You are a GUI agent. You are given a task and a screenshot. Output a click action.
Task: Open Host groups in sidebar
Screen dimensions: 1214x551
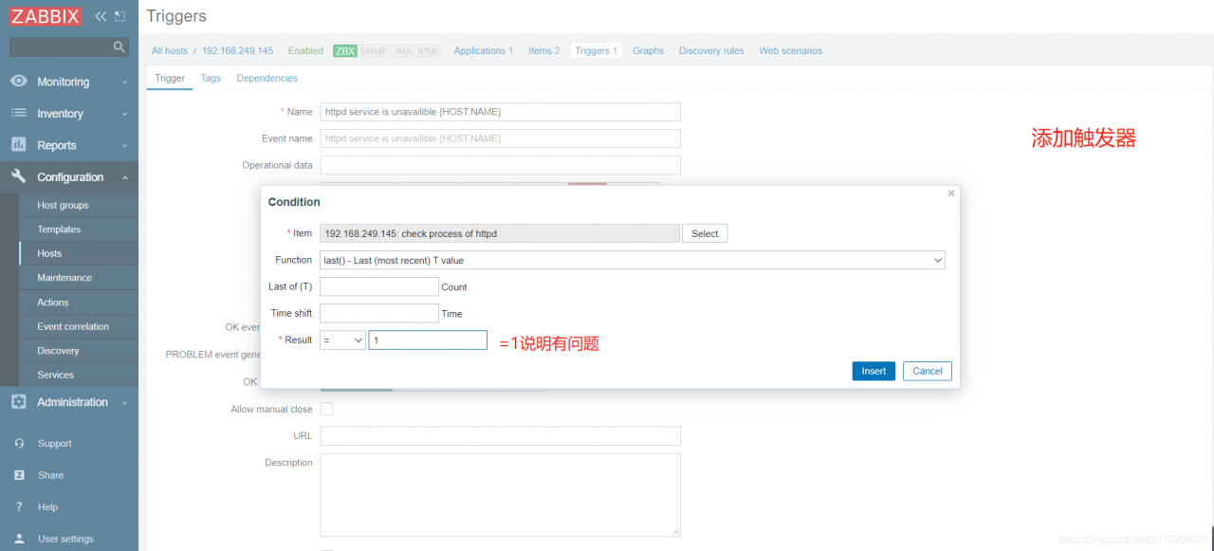[x=63, y=205]
